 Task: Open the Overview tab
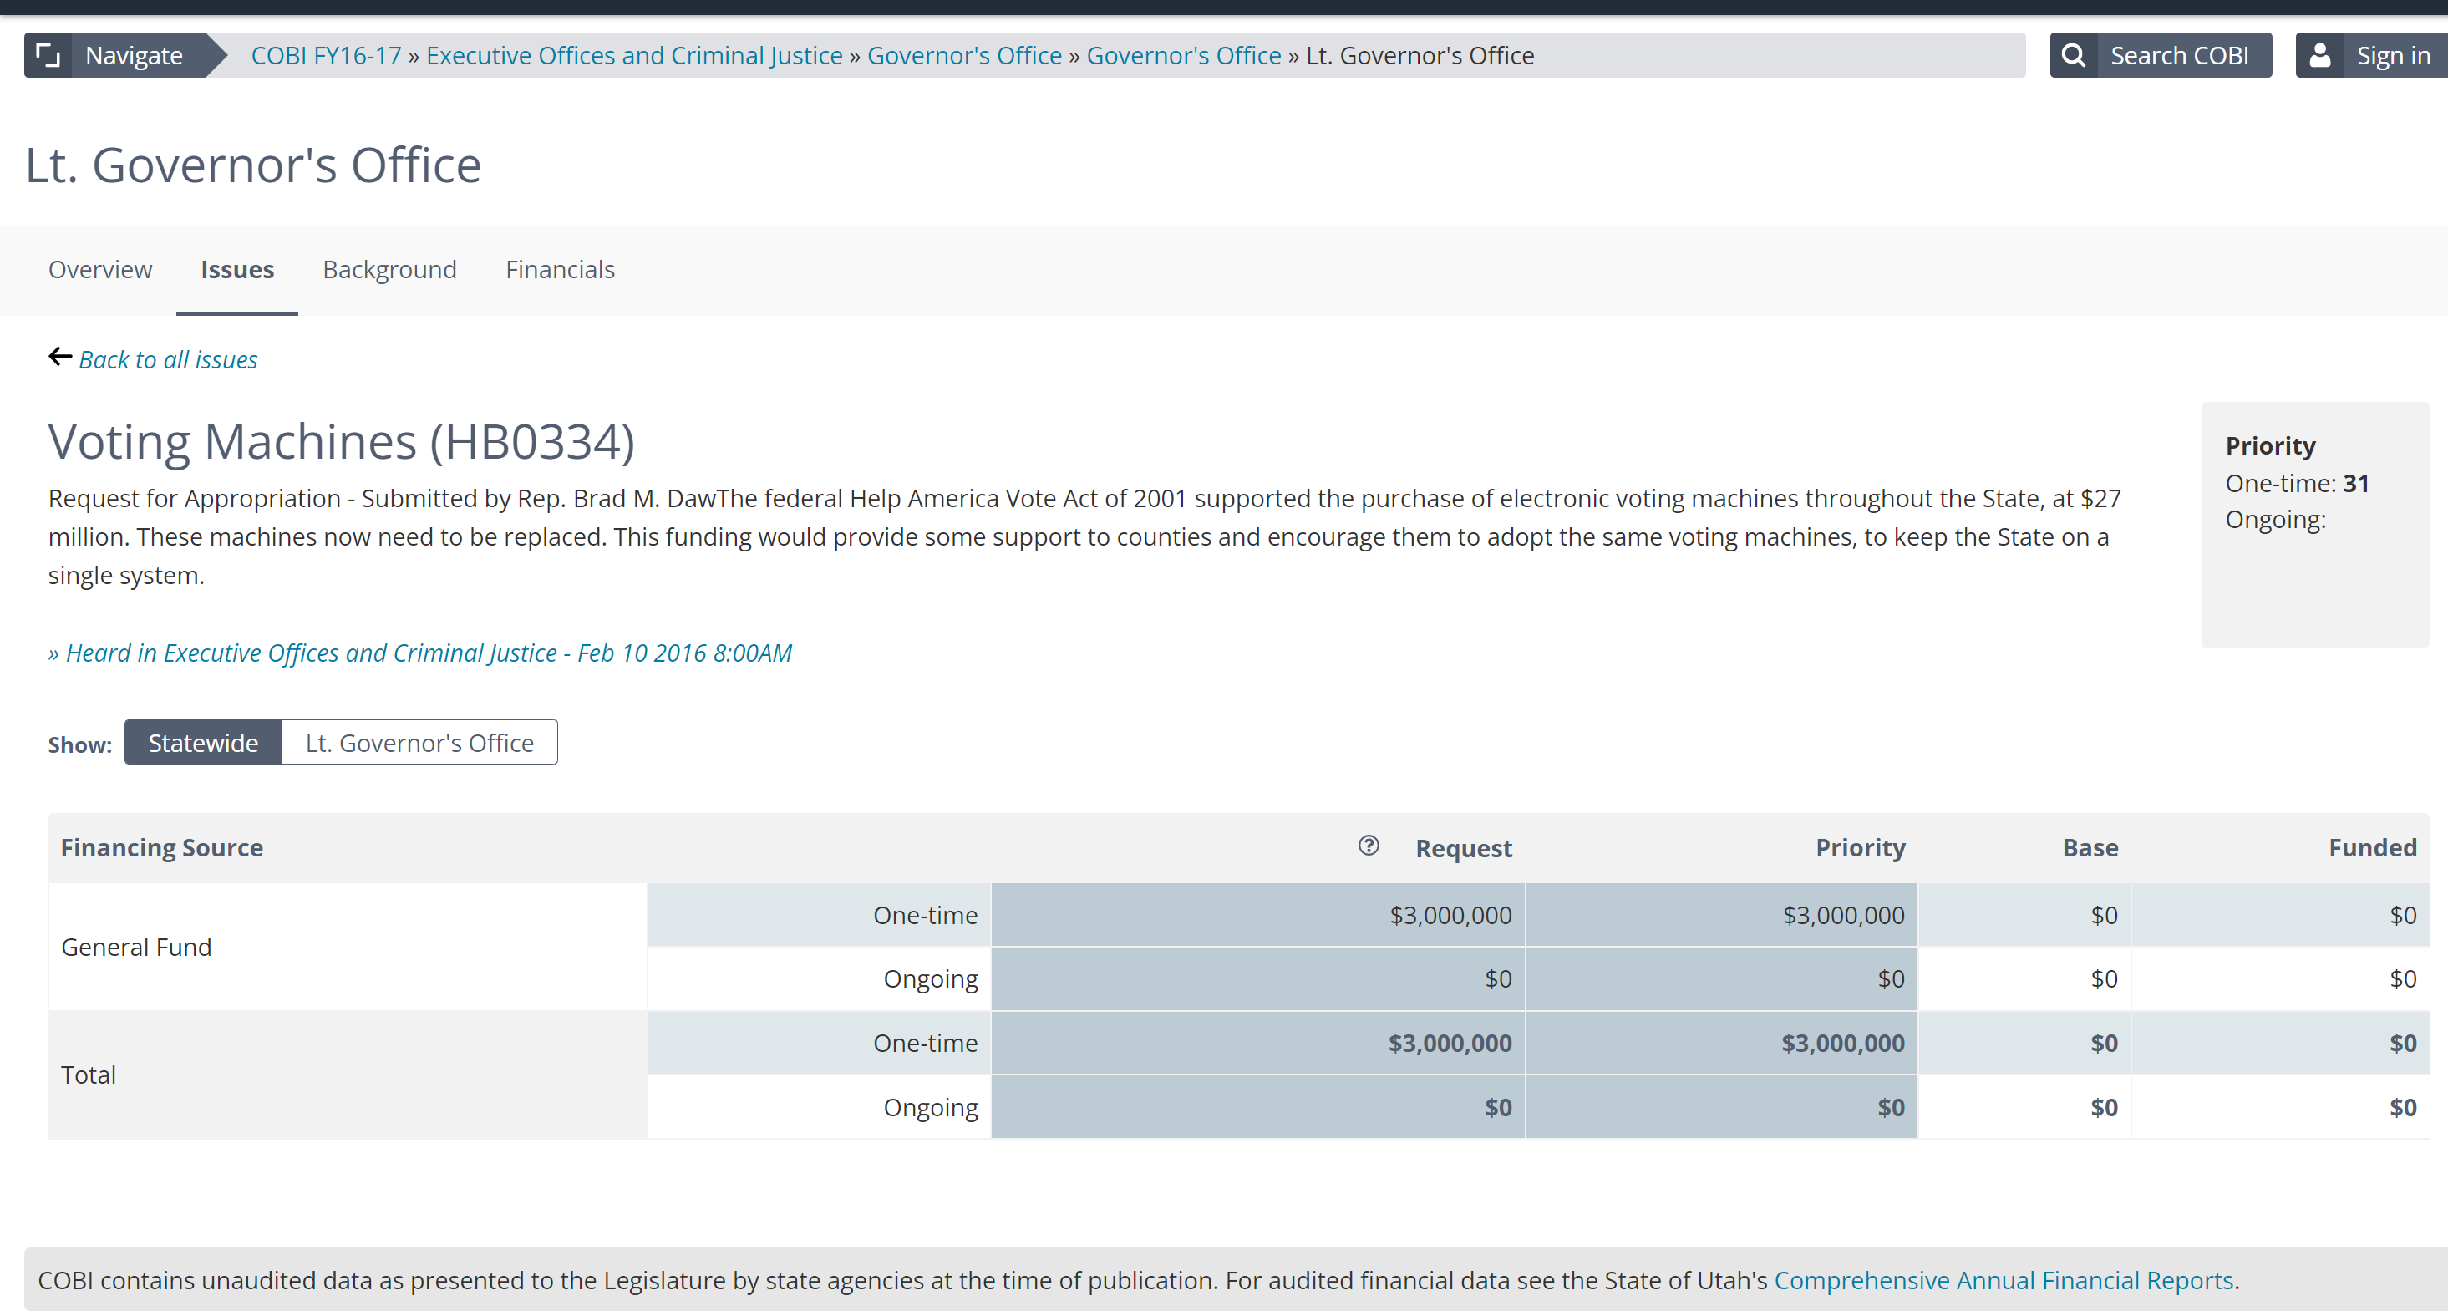(99, 270)
